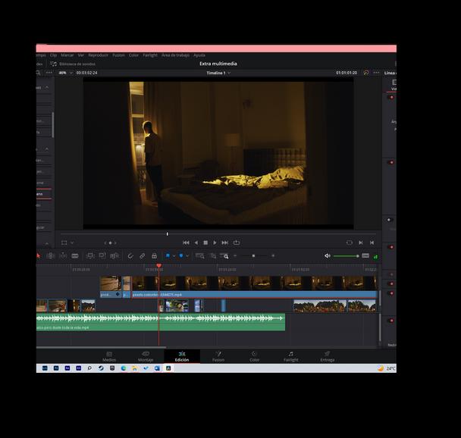Click the Detail zoom icon
This screenshot has width=461, height=438.
[213, 256]
